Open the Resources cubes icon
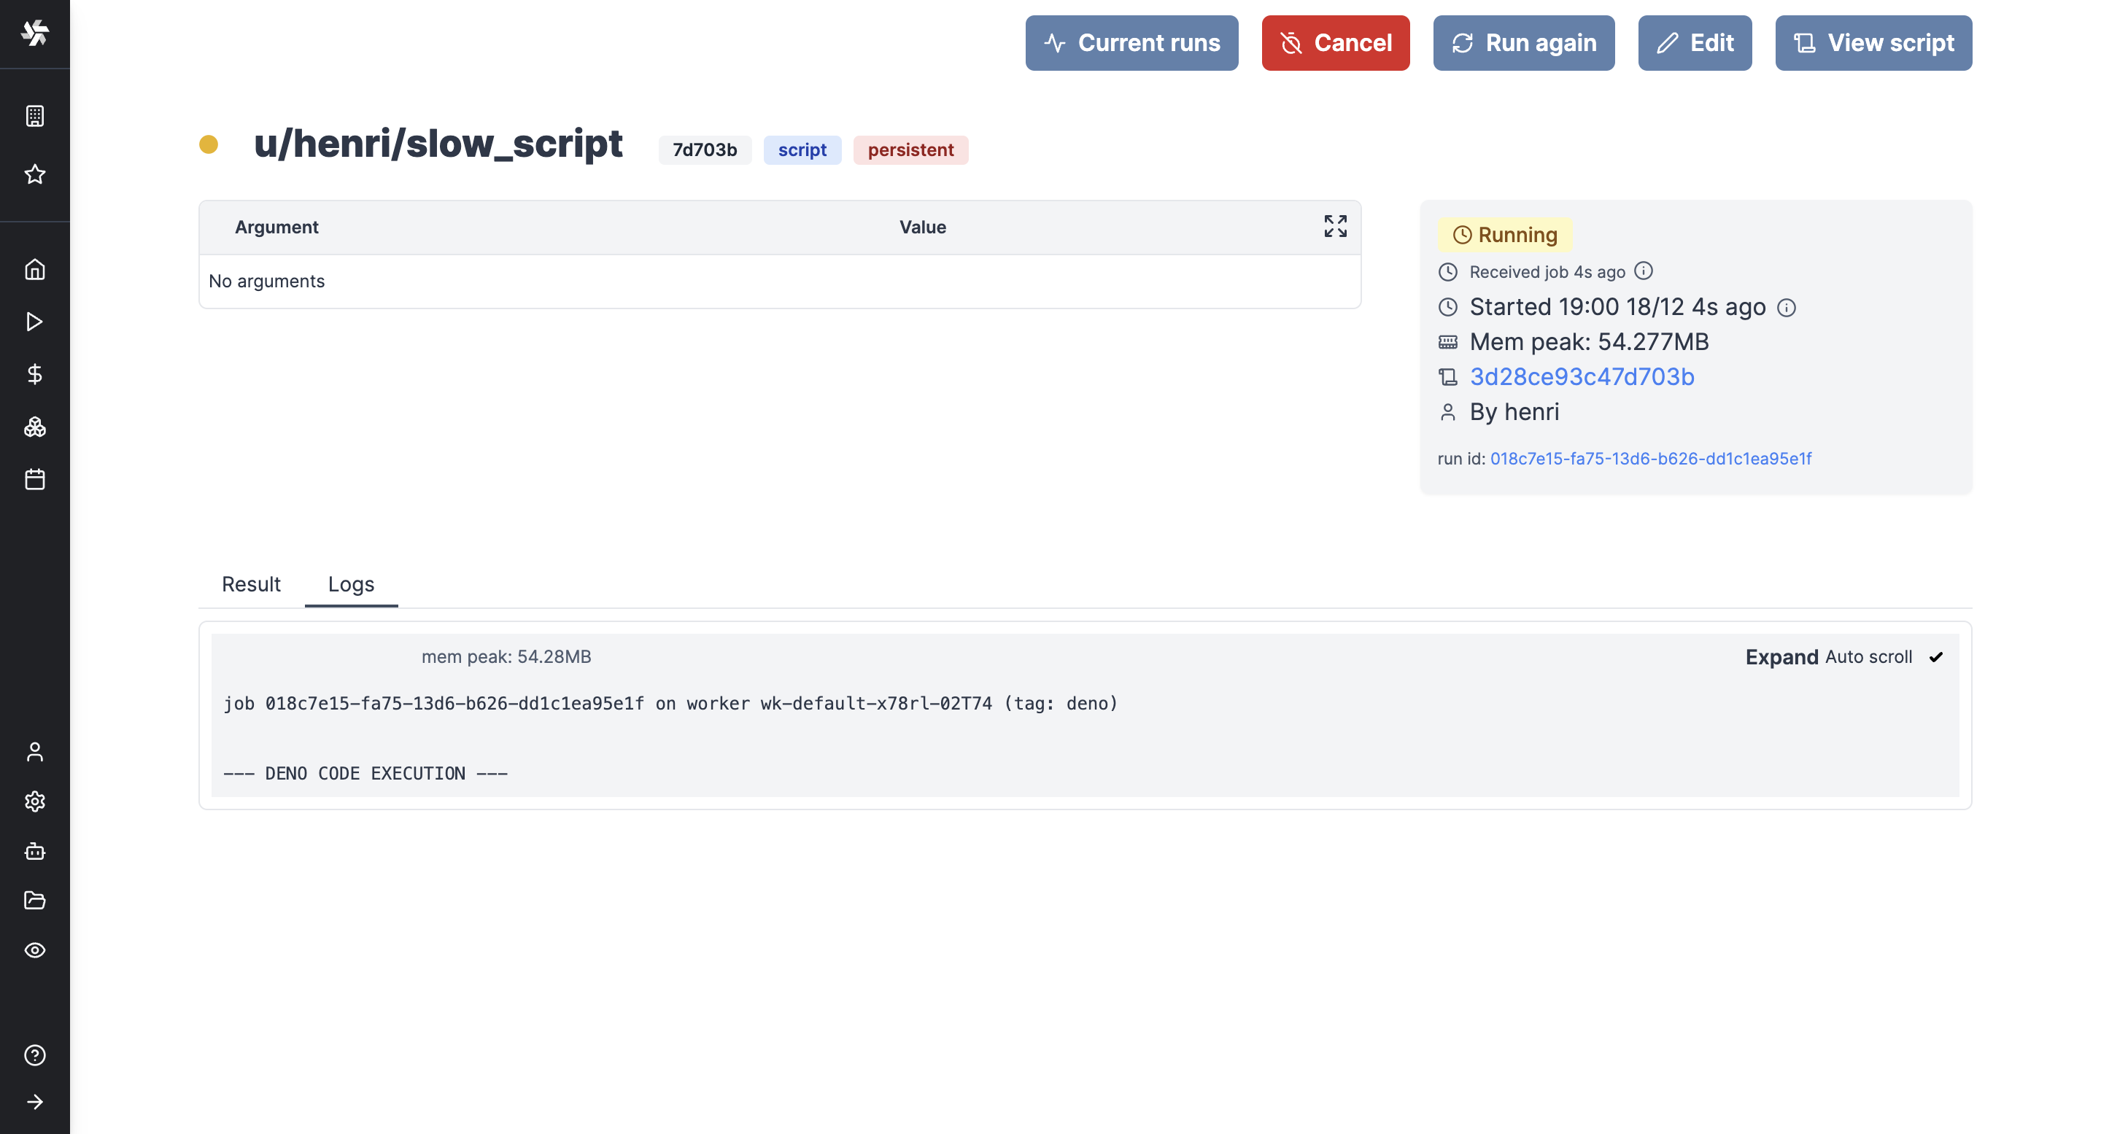Viewport: 2101px width, 1134px height. coord(35,427)
